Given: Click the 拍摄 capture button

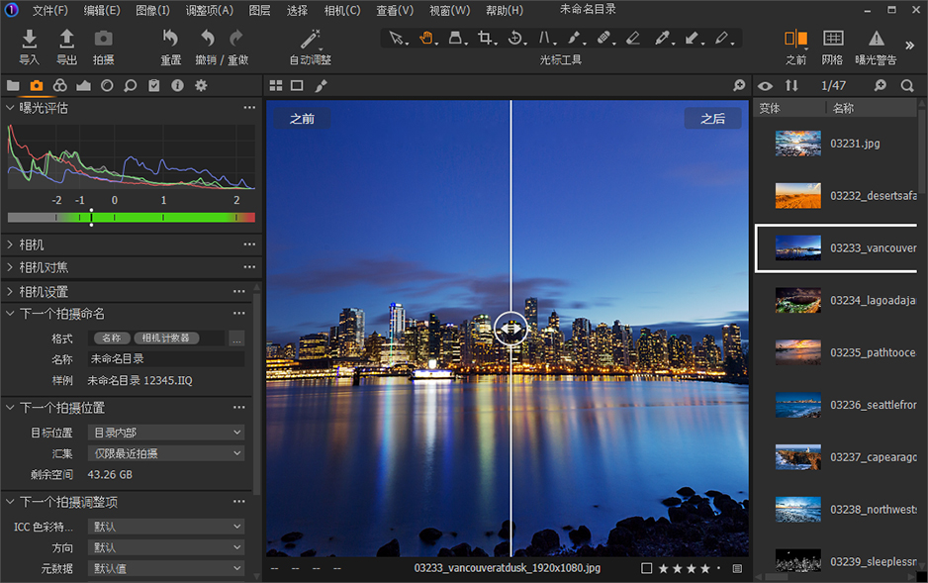Looking at the screenshot, I should pyautogui.click(x=105, y=46).
